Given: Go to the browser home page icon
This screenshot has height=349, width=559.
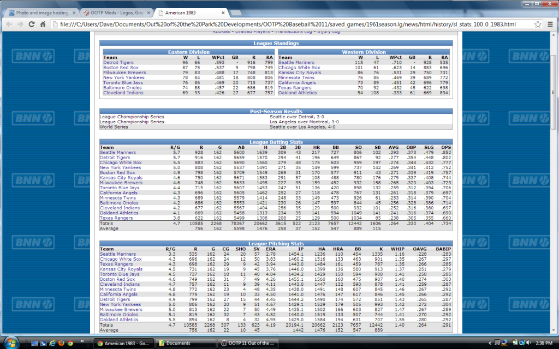Looking at the screenshot, I should click(x=43, y=24).
